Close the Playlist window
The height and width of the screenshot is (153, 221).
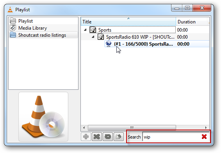click(x=202, y=8)
